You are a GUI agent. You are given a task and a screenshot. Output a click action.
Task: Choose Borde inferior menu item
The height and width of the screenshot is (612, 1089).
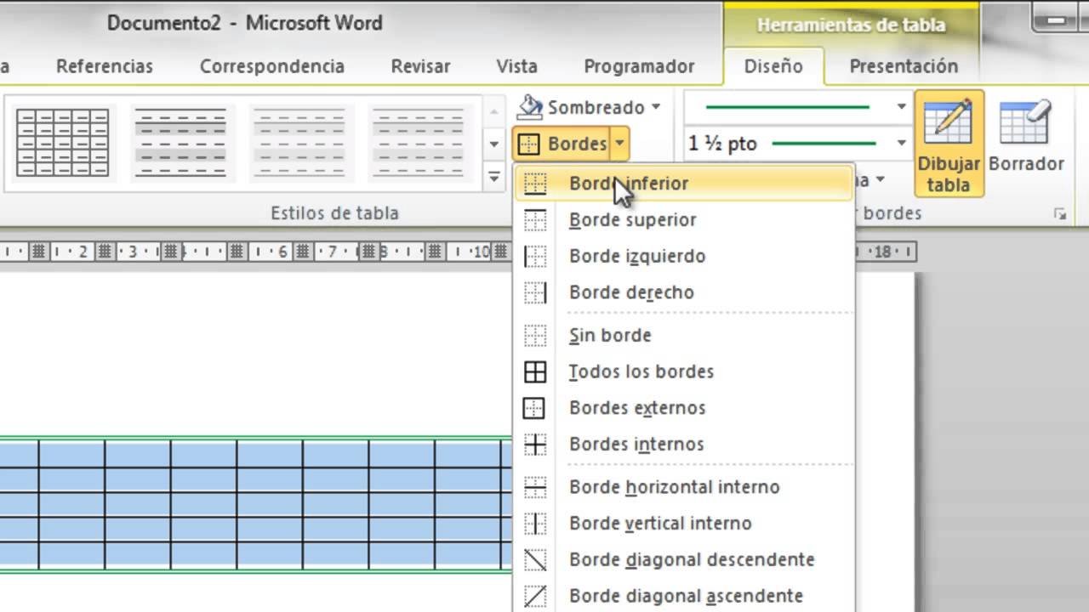684,183
